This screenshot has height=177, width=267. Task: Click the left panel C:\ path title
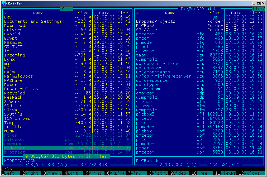66,9
